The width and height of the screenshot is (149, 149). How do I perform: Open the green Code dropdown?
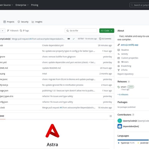pos(107,30)
